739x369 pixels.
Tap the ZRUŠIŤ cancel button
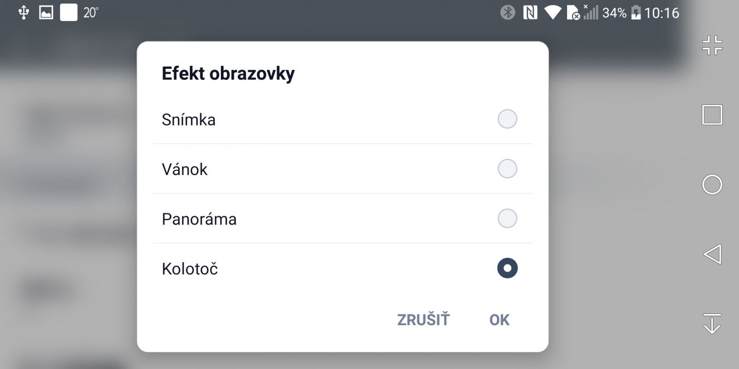pyautogui.click(x=423, y=320)
